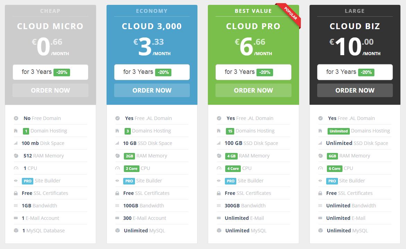
Task: Click the house icon beside Unlimited Domains Hosting
Action: tap(320, 131)
